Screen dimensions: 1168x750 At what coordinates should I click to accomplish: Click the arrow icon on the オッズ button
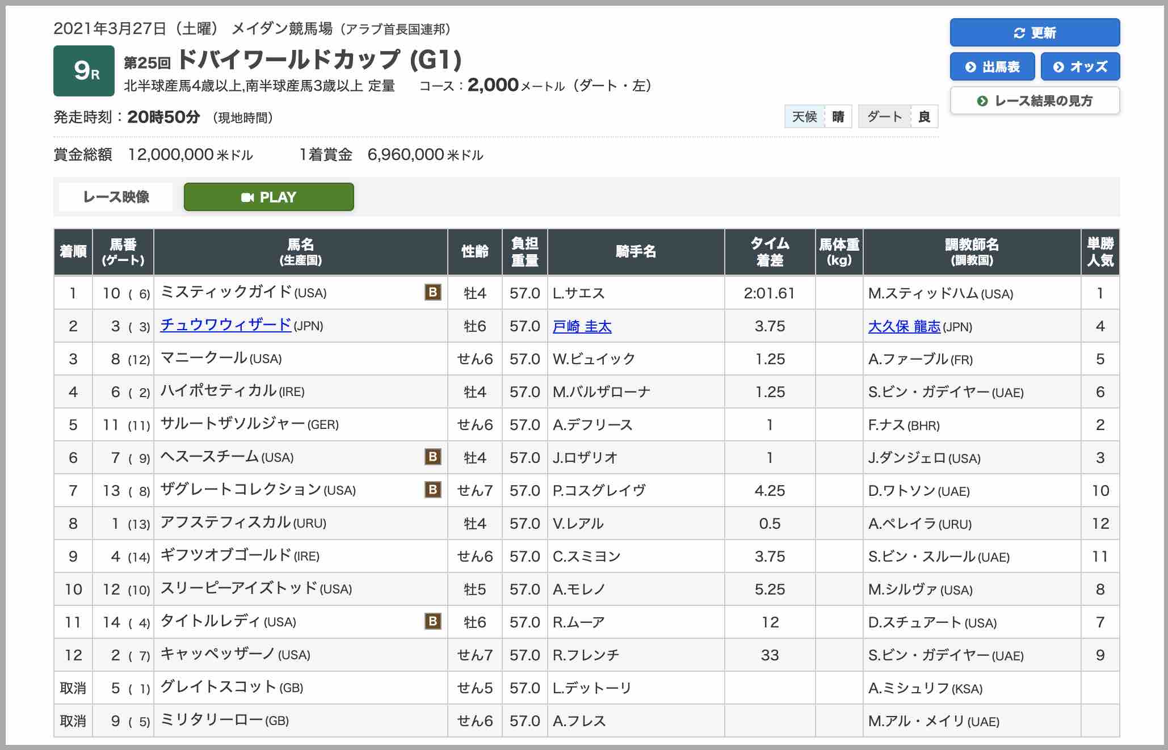point(1059,66)
